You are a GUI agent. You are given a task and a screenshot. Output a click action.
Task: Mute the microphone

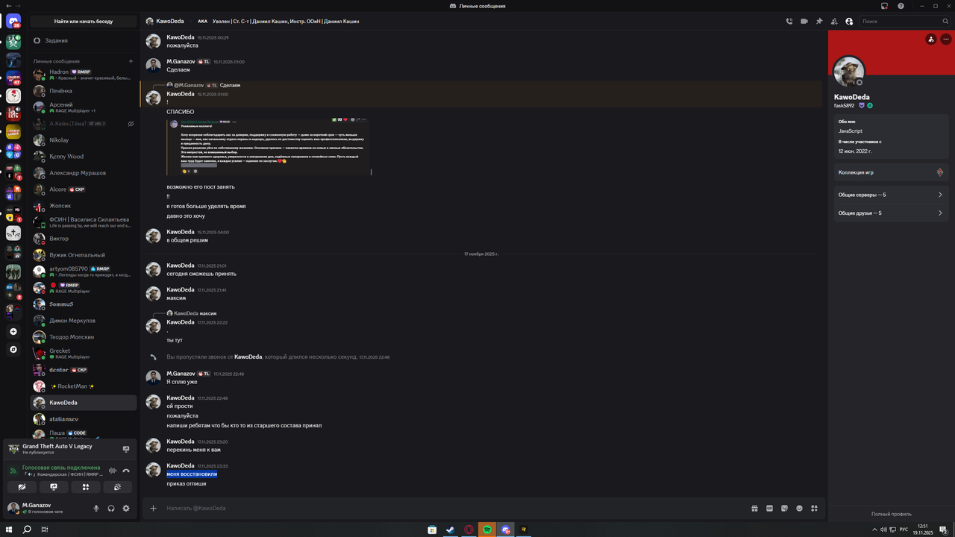96,509
